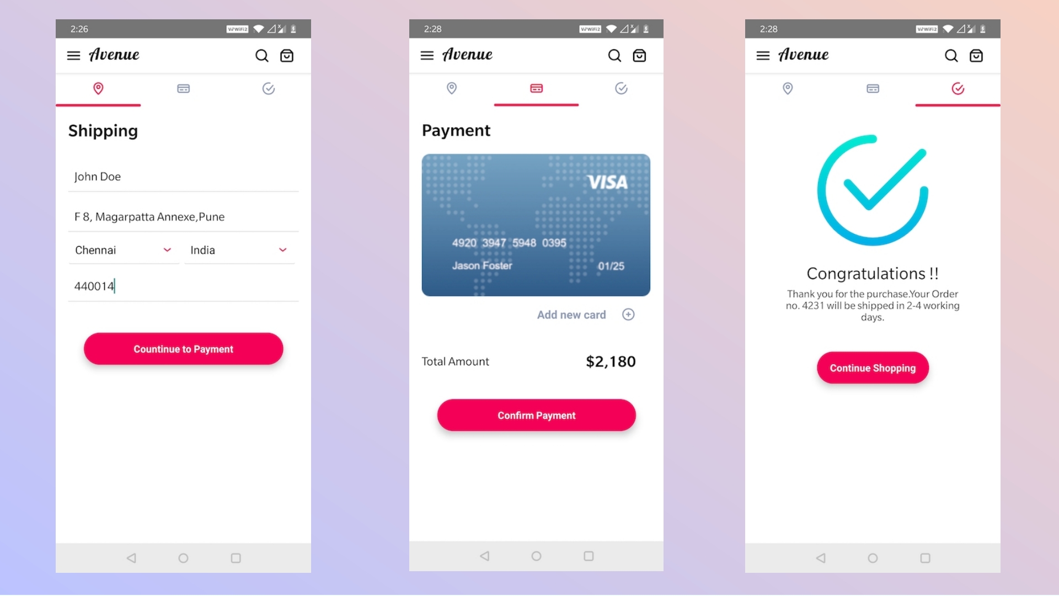The width and height of the screenshot is (1059, 596).
Task: Click Countinue to Payment button
Action: pos(183,349)
